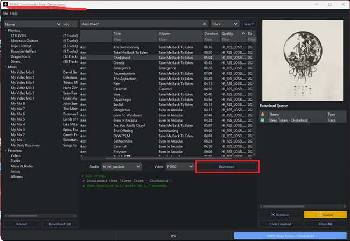350x241 pixels.
Task: Click the Clear All button
Action: coord(325,224)
